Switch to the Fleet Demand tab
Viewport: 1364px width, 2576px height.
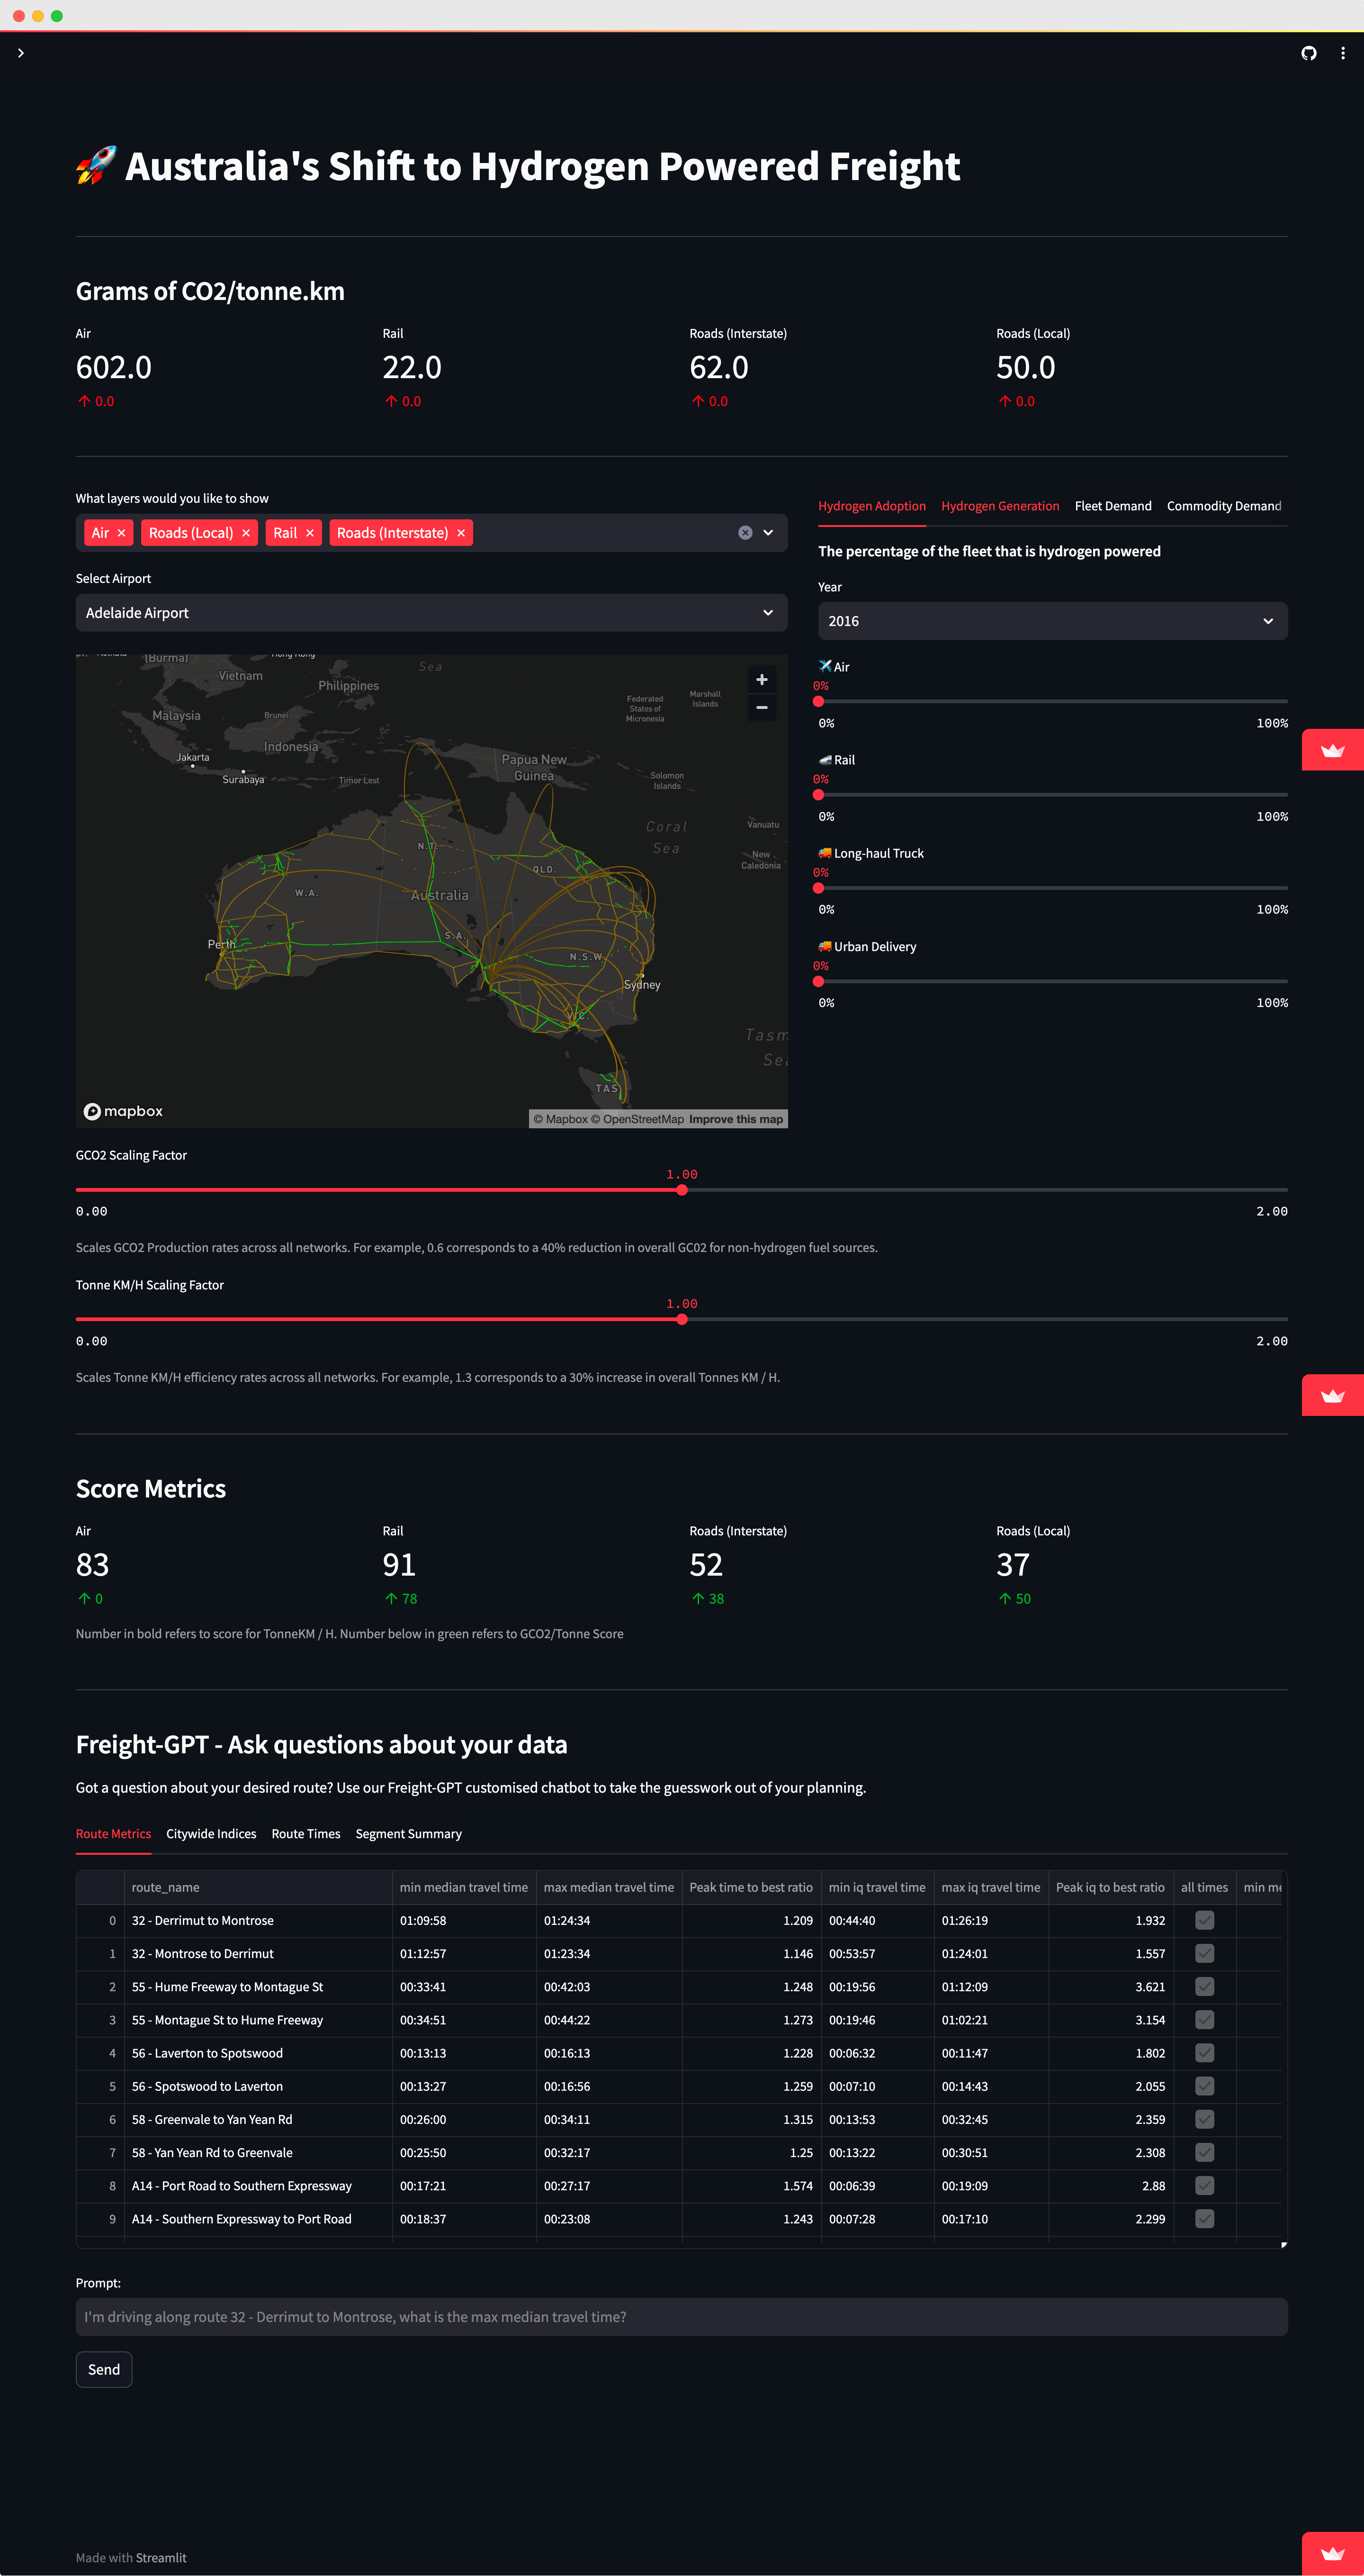click(1112, 506)
